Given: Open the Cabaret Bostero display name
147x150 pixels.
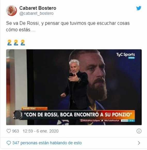Looking at the screenshot, I should tap(38, 8).
